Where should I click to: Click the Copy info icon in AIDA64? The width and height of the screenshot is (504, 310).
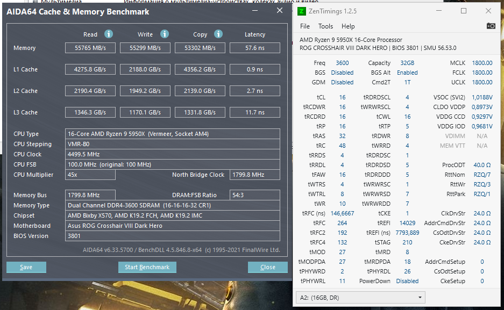coord(218,34)
